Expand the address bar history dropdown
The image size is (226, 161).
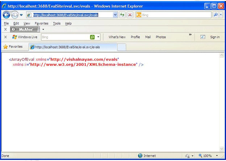click(x=115, y=15)
